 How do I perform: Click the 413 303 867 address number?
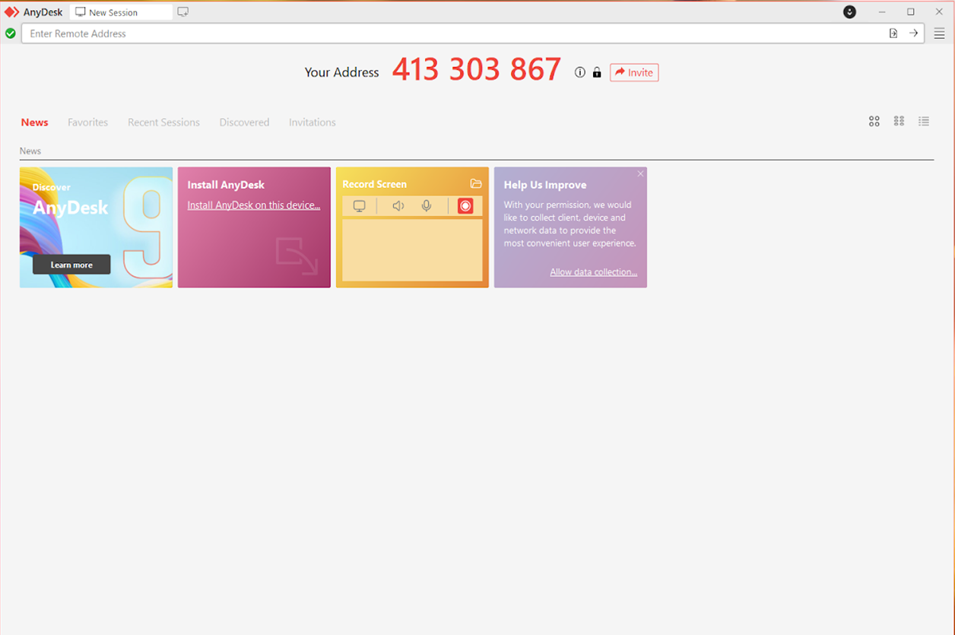(x=477, y=70)
